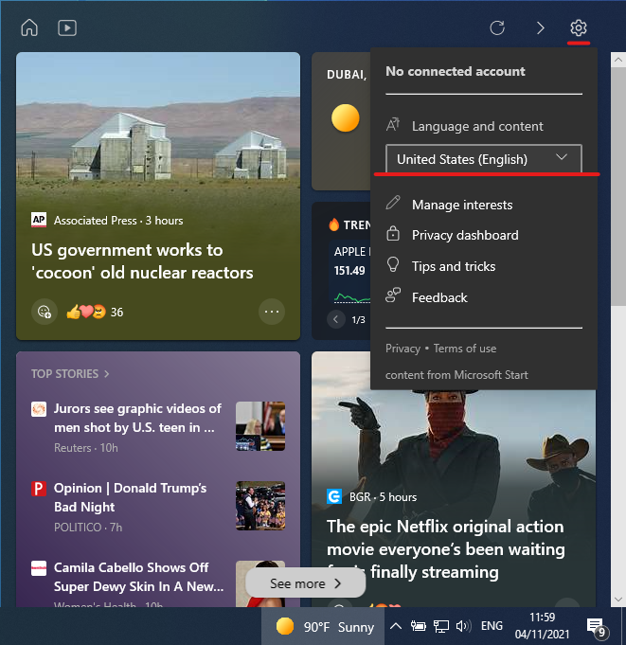Open 'Opinion | Donald Trump's Bad Night'

point(131,497)
